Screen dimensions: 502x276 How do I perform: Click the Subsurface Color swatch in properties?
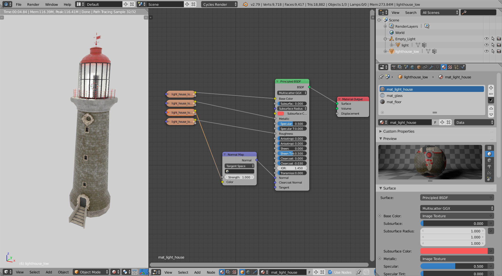454,251
